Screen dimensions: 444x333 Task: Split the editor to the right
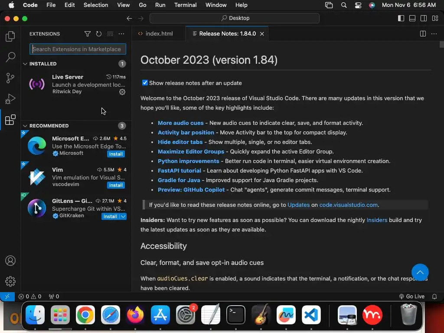[x=423, y=34]
